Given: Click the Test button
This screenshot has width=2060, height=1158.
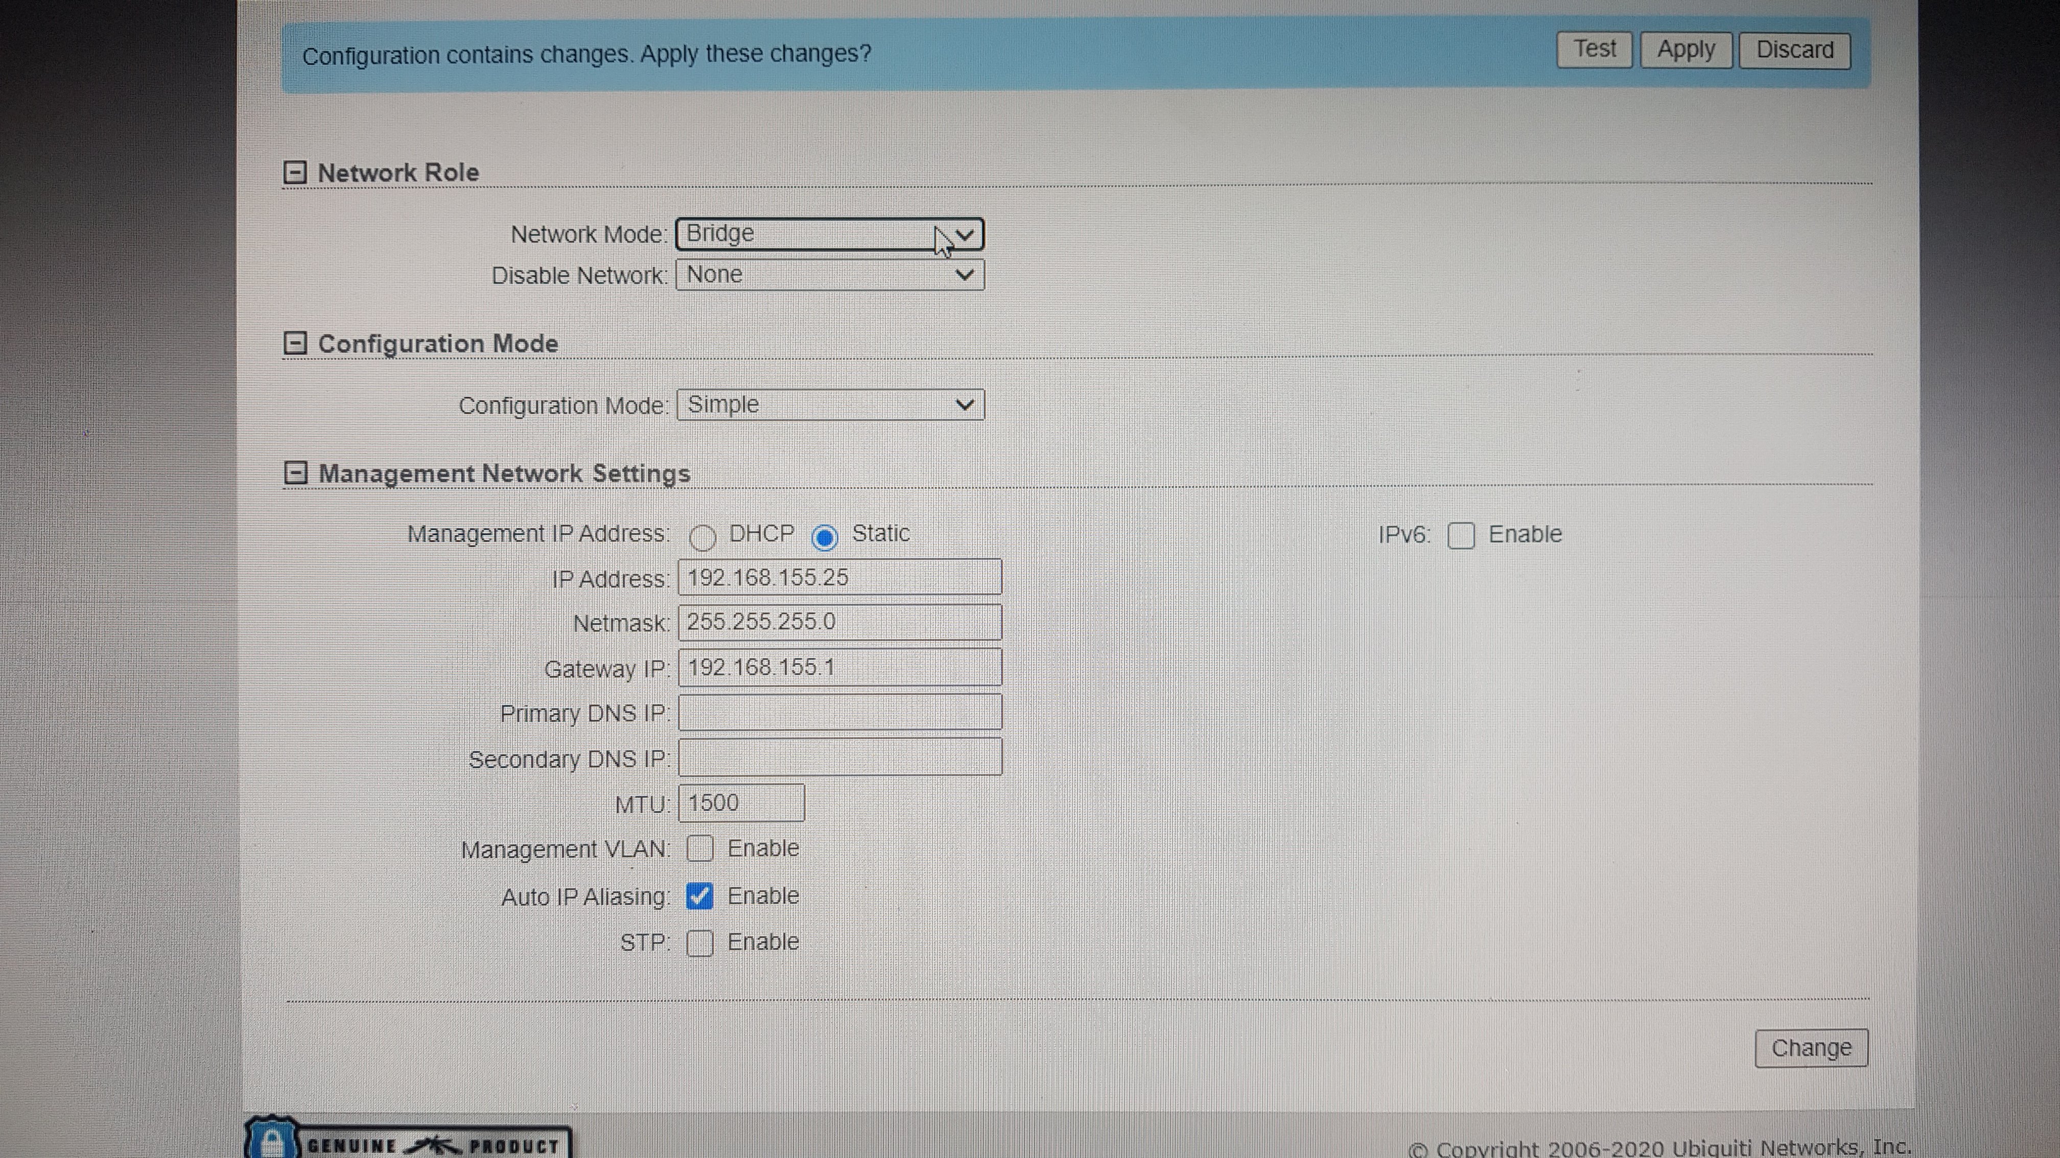Looking at the screenshot, I should coord(1594,51).
